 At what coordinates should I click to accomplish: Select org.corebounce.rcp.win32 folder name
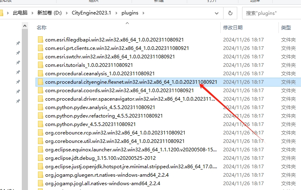[x=115, y=132]
